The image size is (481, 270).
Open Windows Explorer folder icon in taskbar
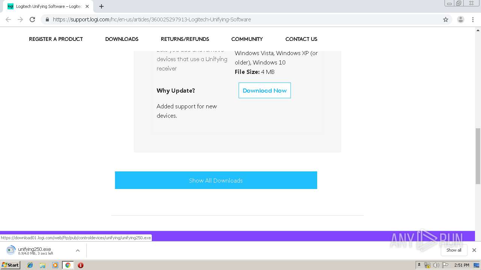pos(42,265)
